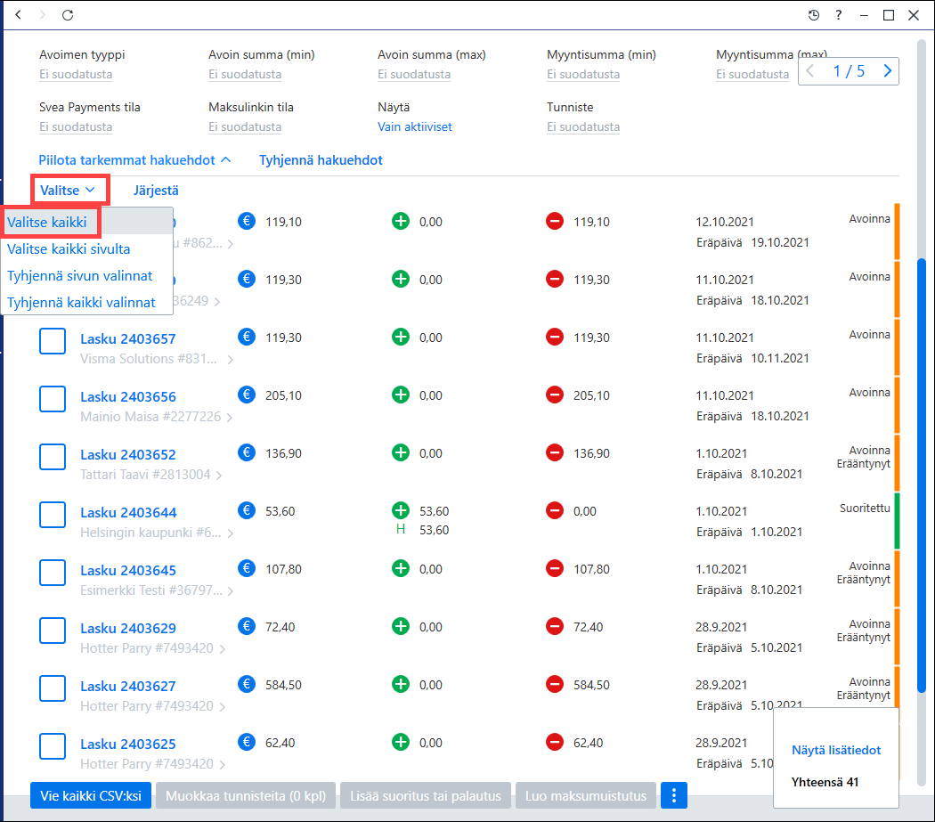Set the Avoin summa (min) filter

pyautogui.click(x=245, y=75)
